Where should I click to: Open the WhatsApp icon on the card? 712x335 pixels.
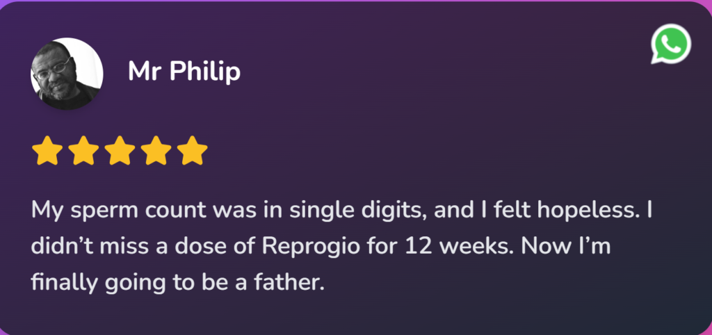670,45
